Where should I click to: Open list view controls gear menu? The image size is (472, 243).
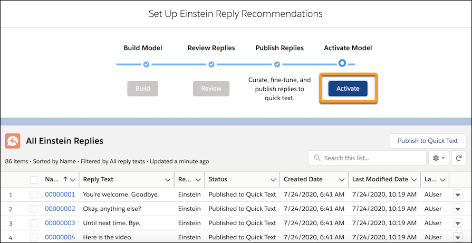coord(439,158)
